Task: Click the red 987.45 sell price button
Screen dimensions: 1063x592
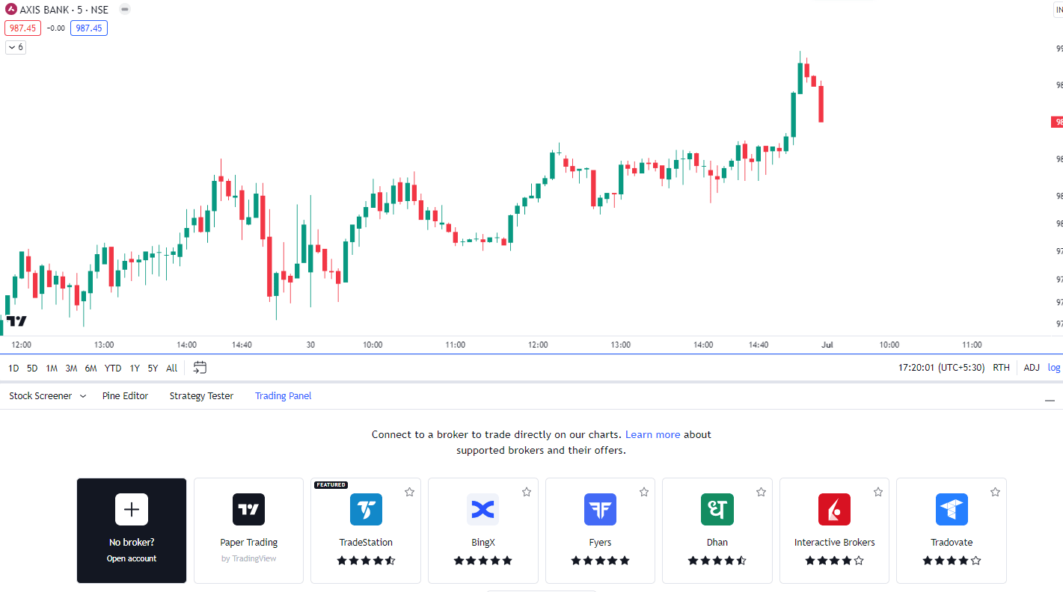Action: tap(23, 28)
